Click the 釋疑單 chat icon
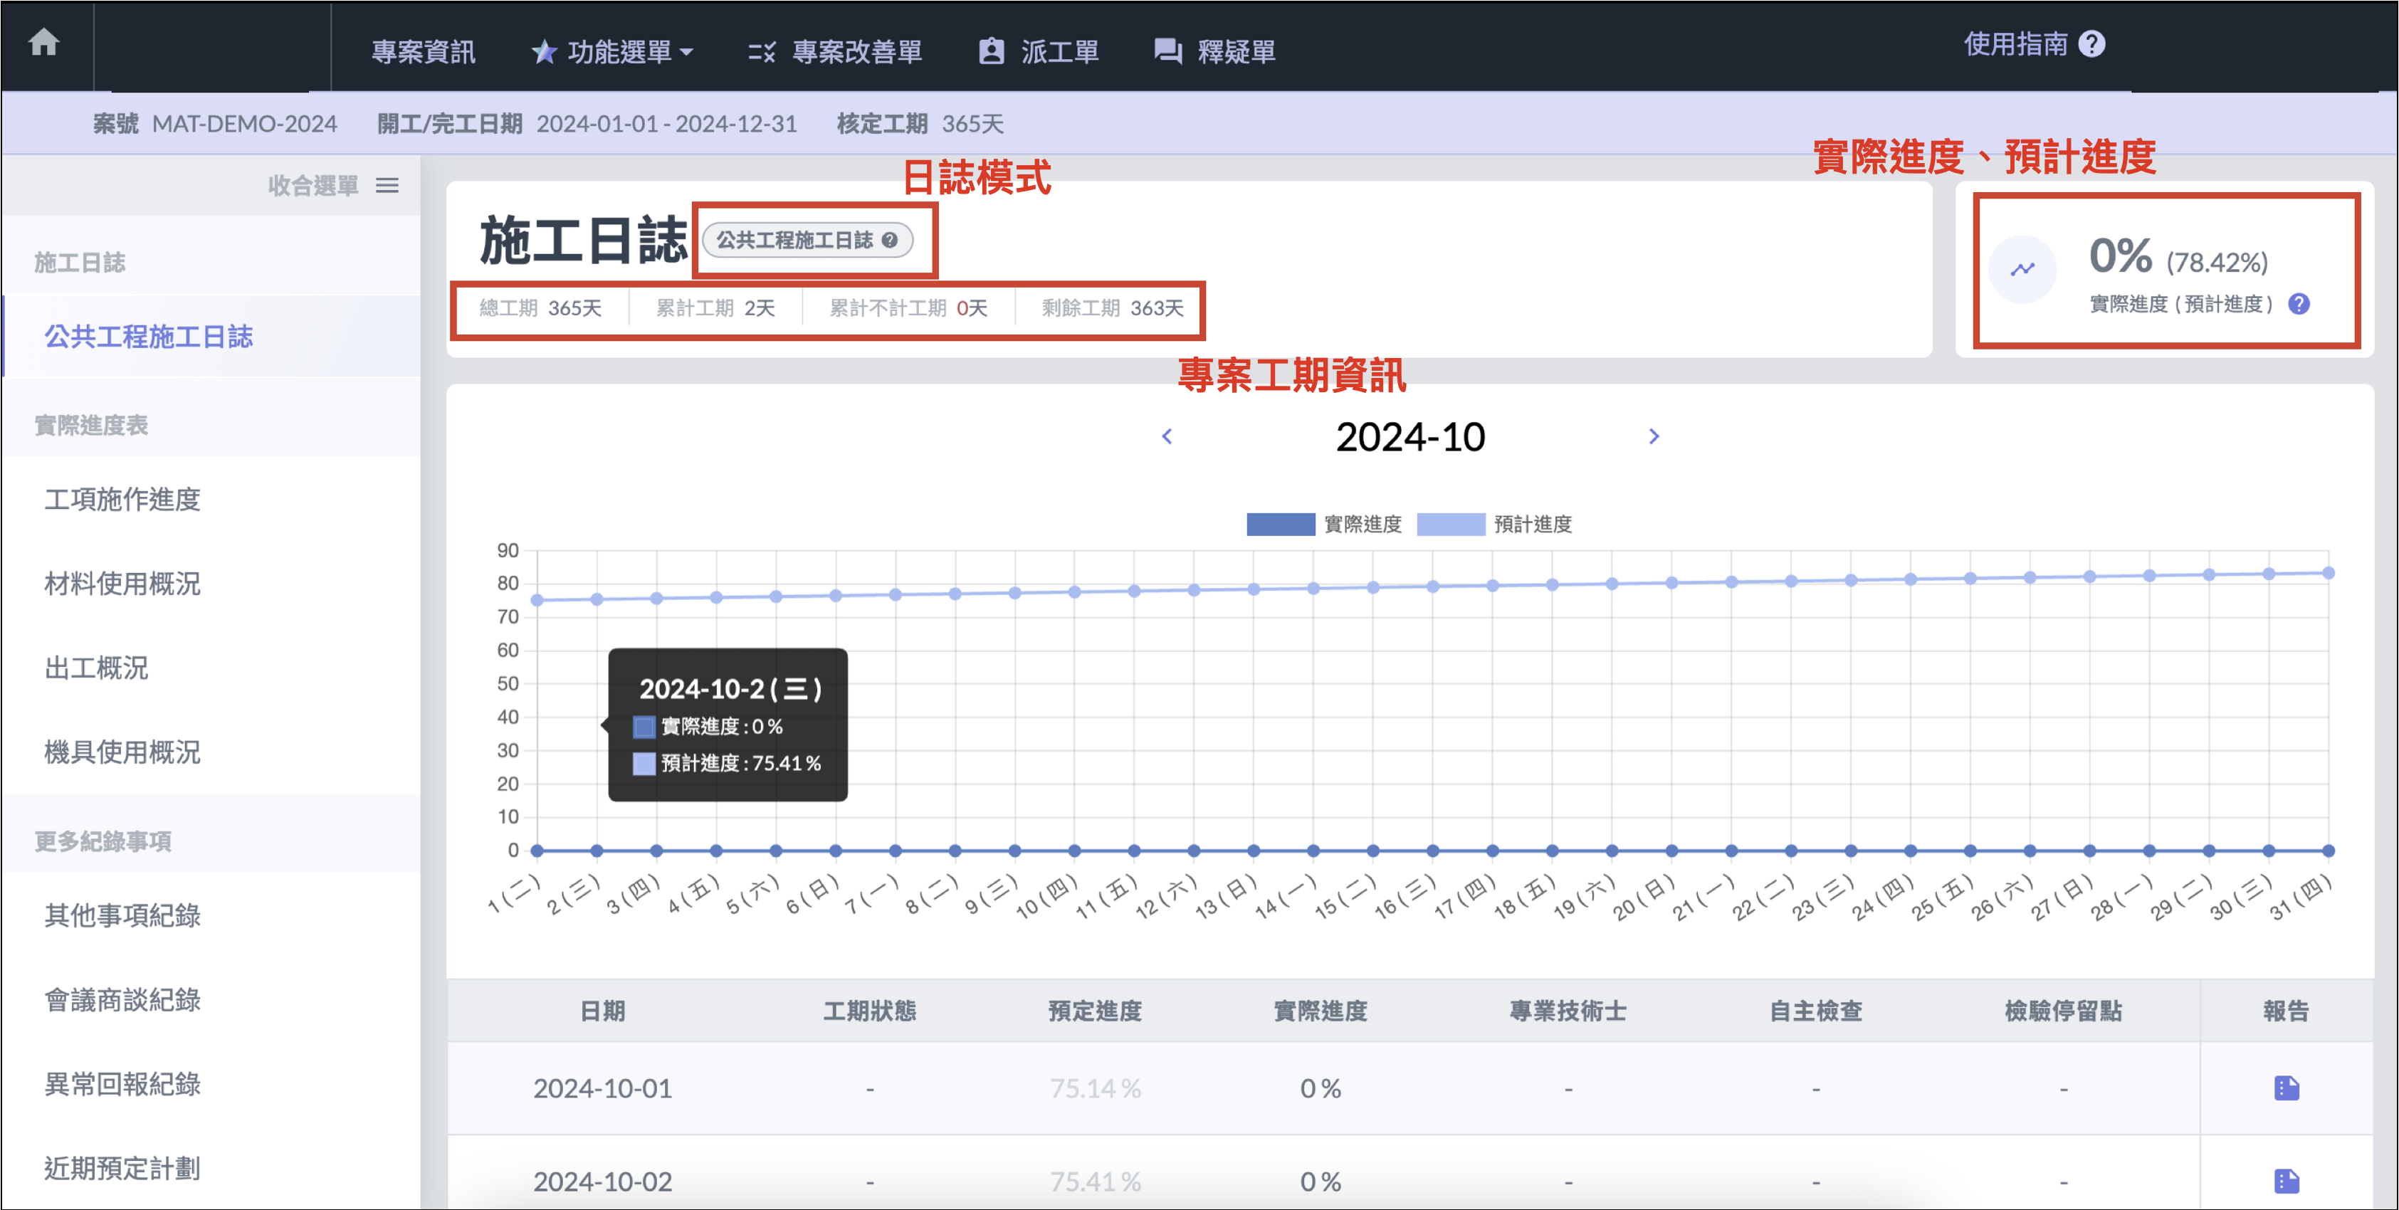Image resolution: width=2399 pixels, height=1210 pixels. pos(1167,52)
